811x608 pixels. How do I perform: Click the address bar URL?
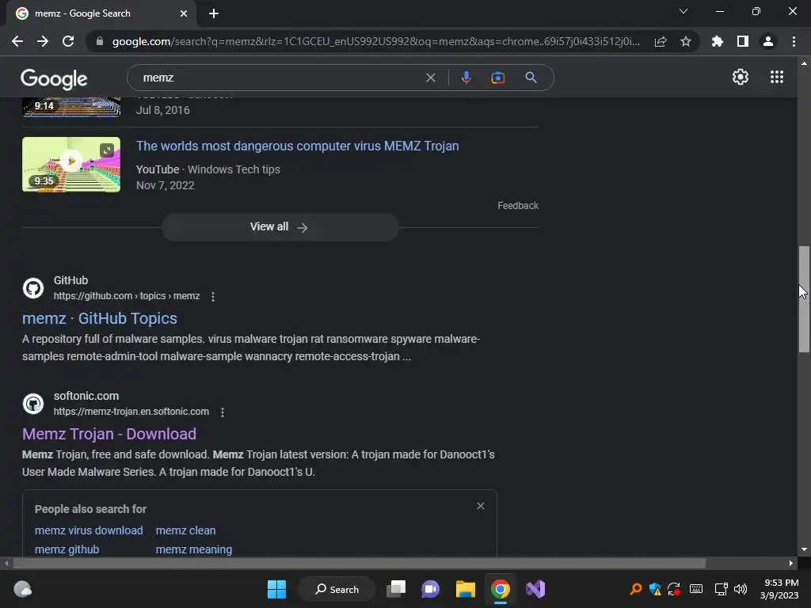[376, 41]
